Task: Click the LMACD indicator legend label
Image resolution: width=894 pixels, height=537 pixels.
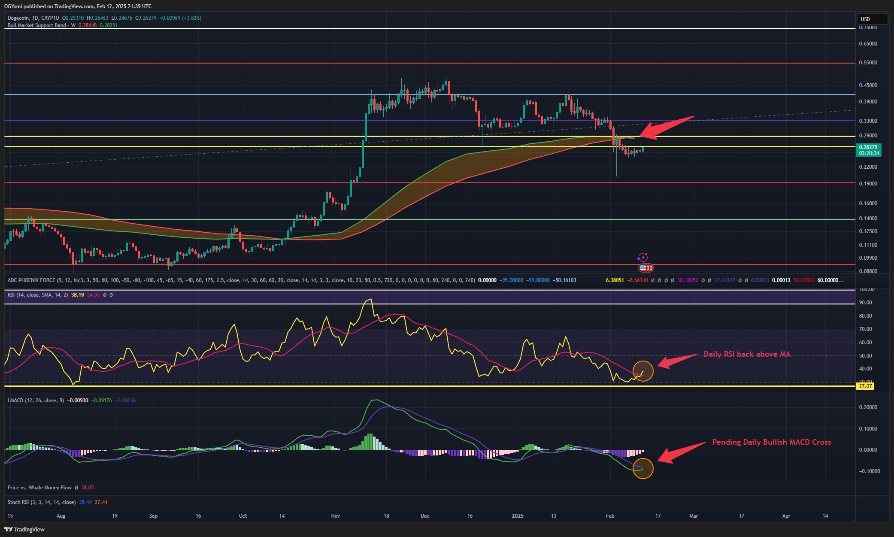Action: (x=35, y=400)
